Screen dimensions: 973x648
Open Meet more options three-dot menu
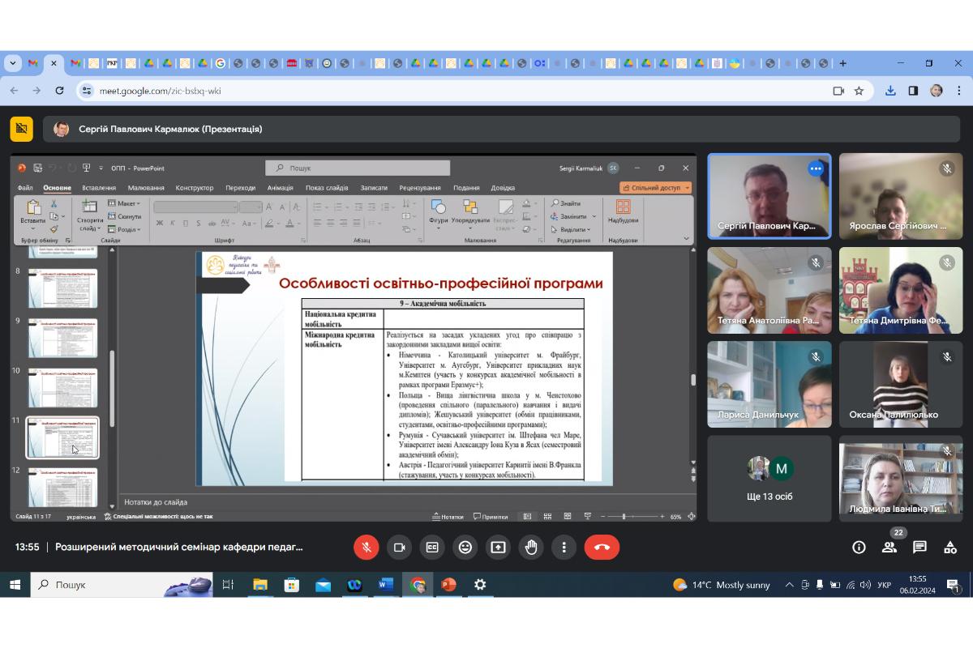pos(564,548)
